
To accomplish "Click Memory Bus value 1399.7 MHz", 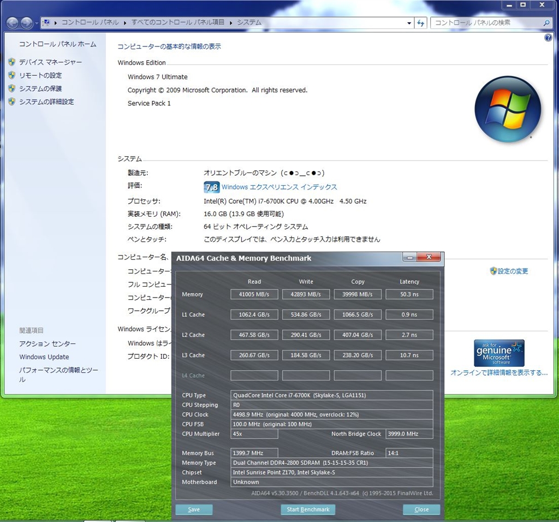I will coord(254,453).
